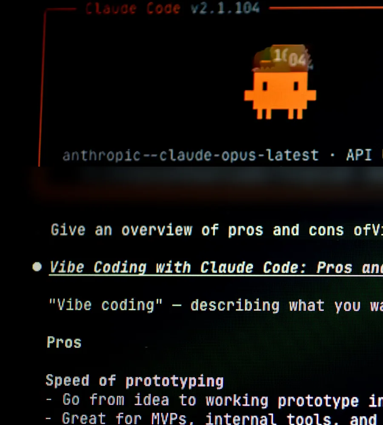Image resolution: width=383 pixels, height=425 pixels.
Task: Click the version number "v2.1.104"
Action: (x=225, y=8)
